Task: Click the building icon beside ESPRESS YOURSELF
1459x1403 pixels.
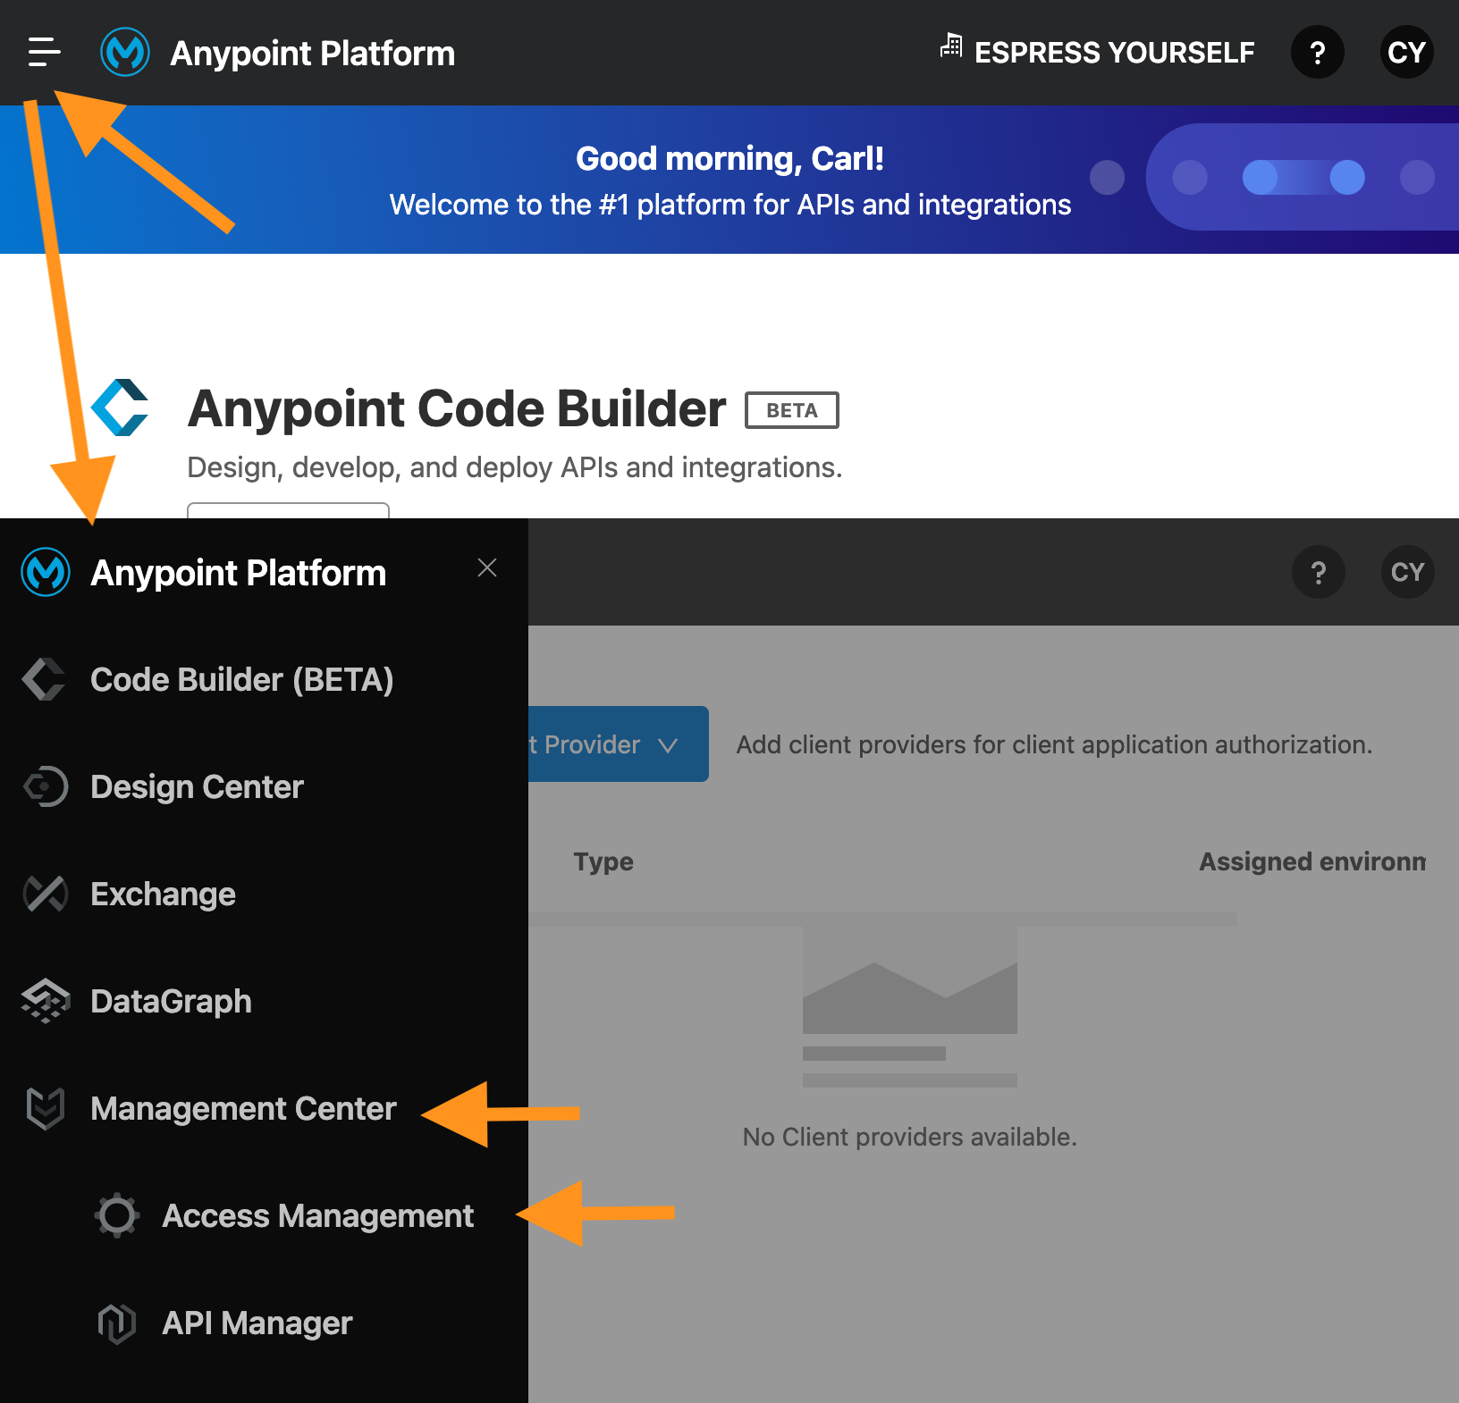Action: point(952,45)
